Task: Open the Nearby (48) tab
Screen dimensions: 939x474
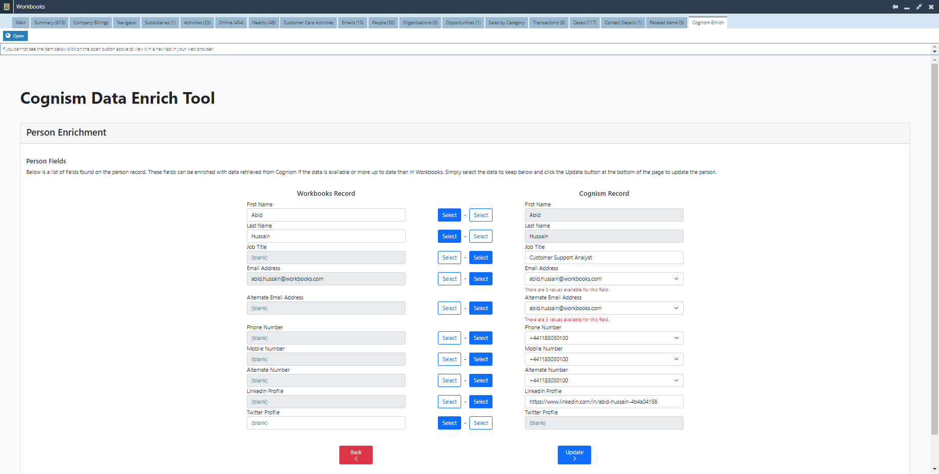Action: (263, 23)
